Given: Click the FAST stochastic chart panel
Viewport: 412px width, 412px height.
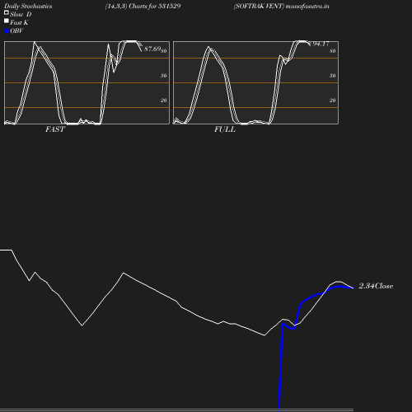Looking at the screenshot, I should (x=87, y=82).
